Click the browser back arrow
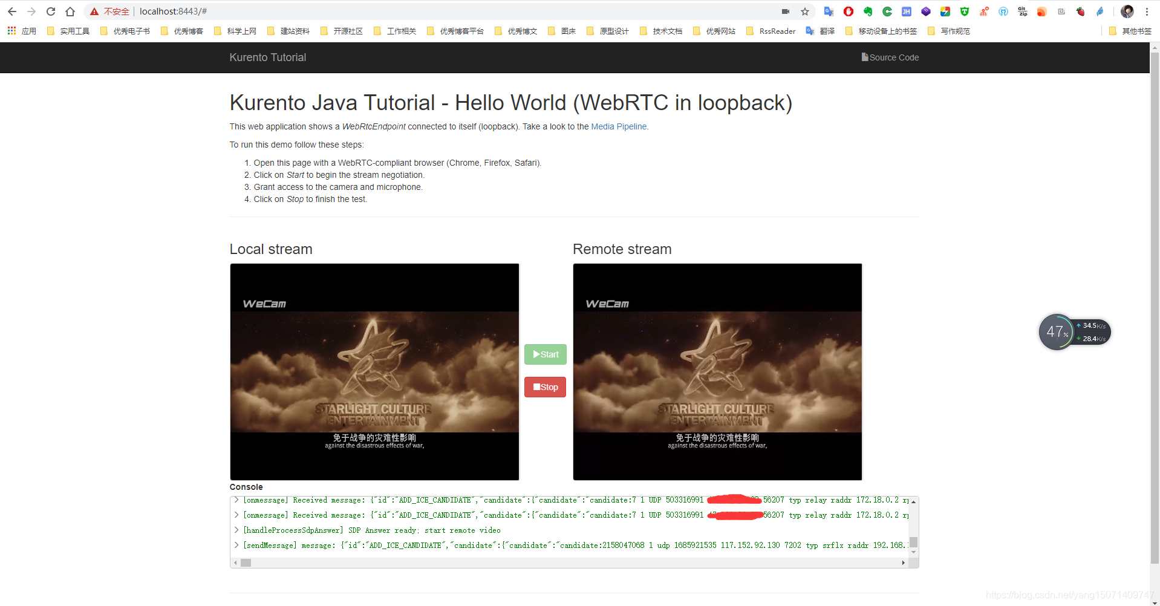This screenshot has width=1160, height=606. pyautogui.click(x=12, y=11)
